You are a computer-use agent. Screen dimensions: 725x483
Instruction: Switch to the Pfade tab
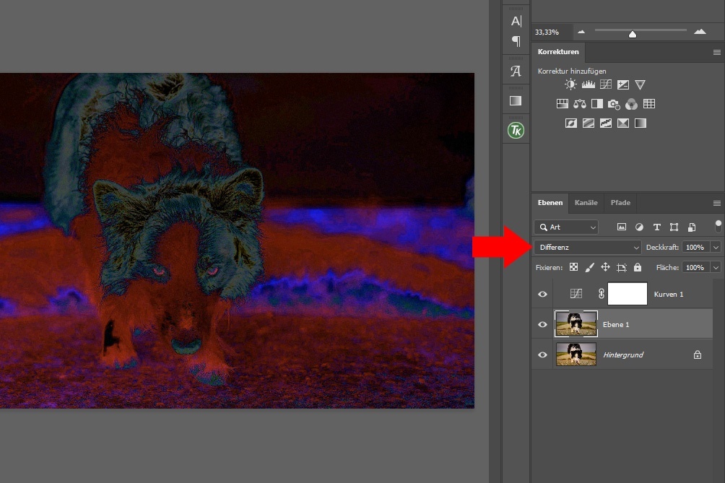pyautogui.click(x=620, y=203)
